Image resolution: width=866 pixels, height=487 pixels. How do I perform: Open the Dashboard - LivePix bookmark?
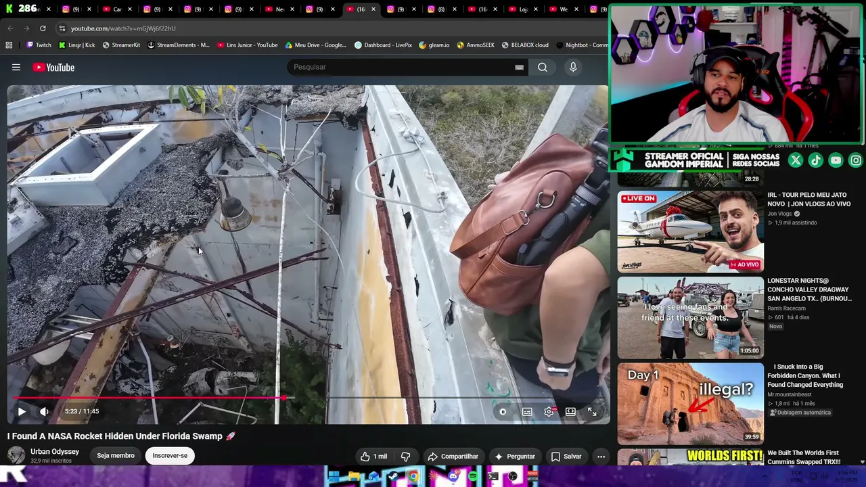(x=383, y=45)
